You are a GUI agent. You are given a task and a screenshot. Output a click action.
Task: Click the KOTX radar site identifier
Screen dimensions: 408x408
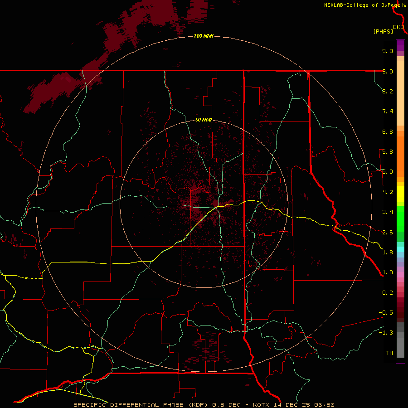[262, 405]
